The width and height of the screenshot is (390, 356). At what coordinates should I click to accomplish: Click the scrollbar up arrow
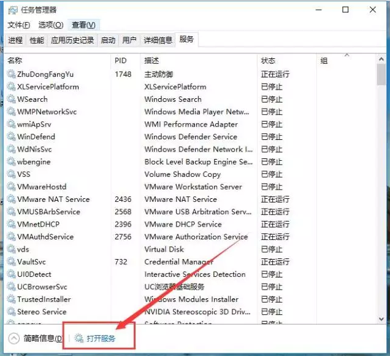pos(381,60)
